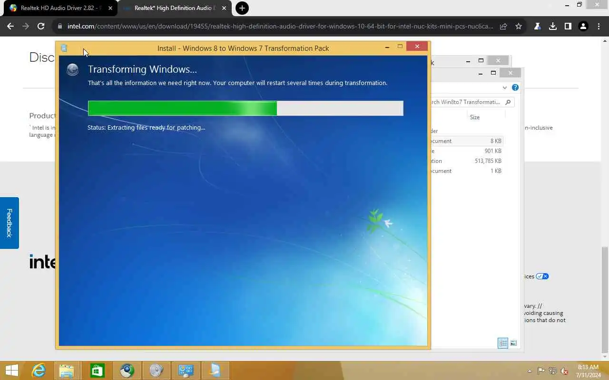Open the blue Feedback side tab
The image size is (609, 380).
[x=9, y=223]
